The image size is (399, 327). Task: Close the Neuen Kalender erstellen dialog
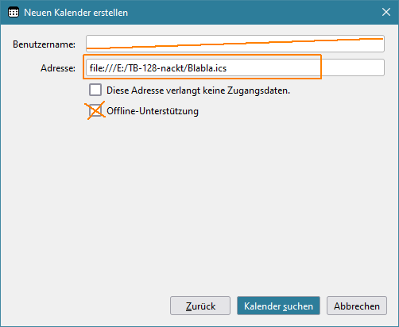(386, 12)
